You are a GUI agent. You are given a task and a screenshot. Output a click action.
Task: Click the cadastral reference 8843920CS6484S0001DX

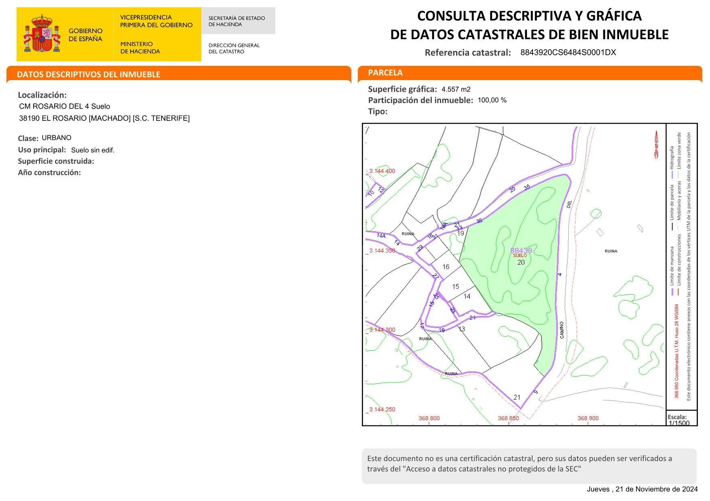pos(568,53)
